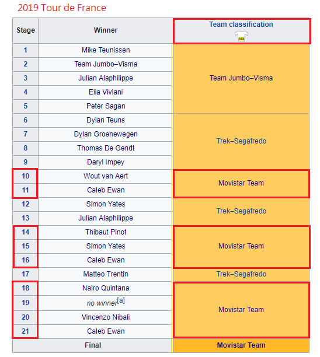Click the footnote [a] reference
Screen dimensions: 320x357
(x=121, y=300)
